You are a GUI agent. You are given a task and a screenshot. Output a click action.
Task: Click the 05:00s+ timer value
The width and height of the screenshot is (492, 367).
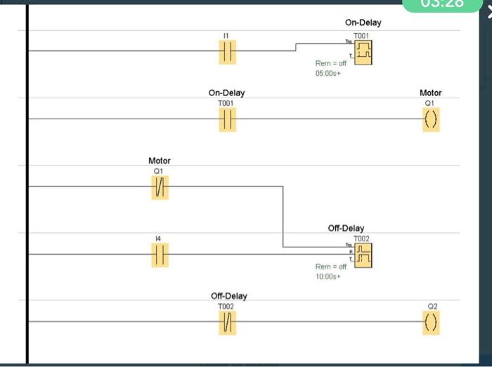coord(328,73)
